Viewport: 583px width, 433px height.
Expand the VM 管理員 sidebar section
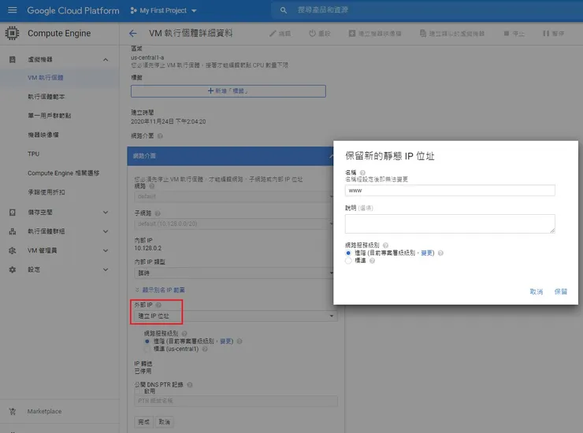[x=106, y=250]
